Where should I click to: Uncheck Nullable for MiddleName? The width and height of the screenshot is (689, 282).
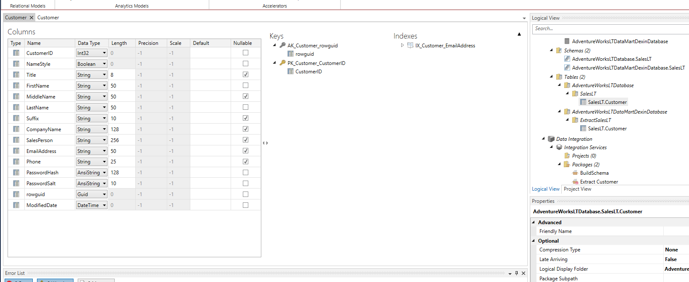coord(245,96)
